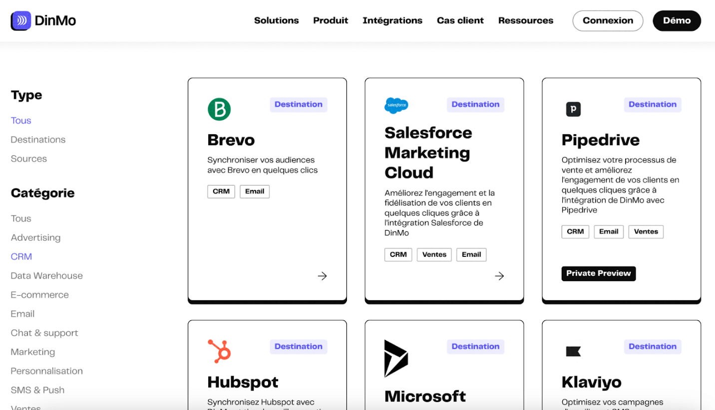Click the Brevo card title
Image resolution: width=715 pixels, height=410 pixels.
point(231,140)
